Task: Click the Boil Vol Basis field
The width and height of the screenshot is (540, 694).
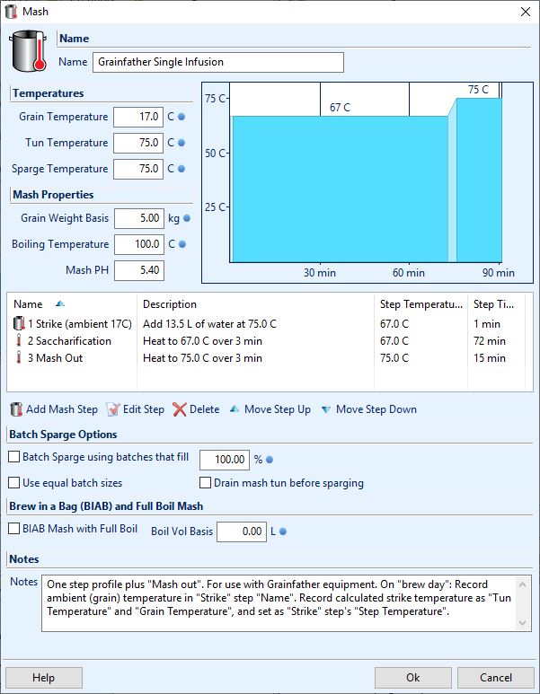Action: 242,531
